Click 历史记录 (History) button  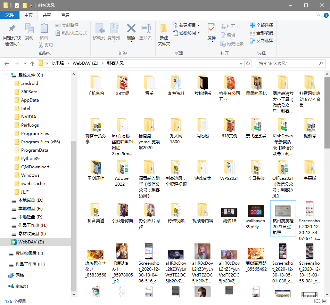[232, 44]
